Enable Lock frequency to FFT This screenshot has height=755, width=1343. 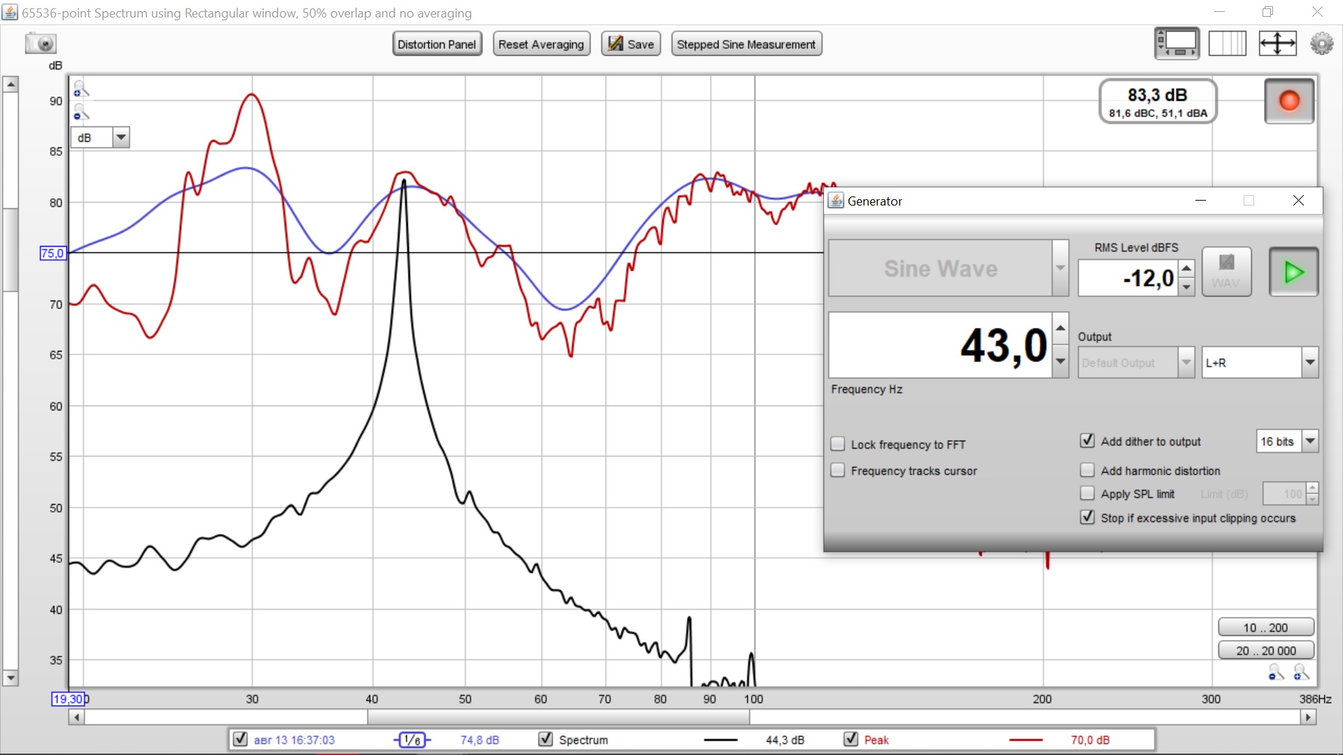[x=837, y=444]
